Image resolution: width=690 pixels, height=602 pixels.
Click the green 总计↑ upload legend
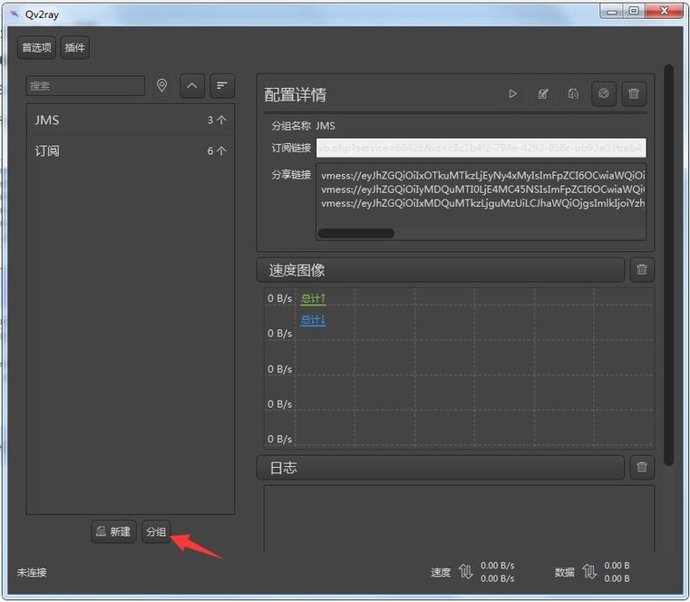(x=313, y=299)
